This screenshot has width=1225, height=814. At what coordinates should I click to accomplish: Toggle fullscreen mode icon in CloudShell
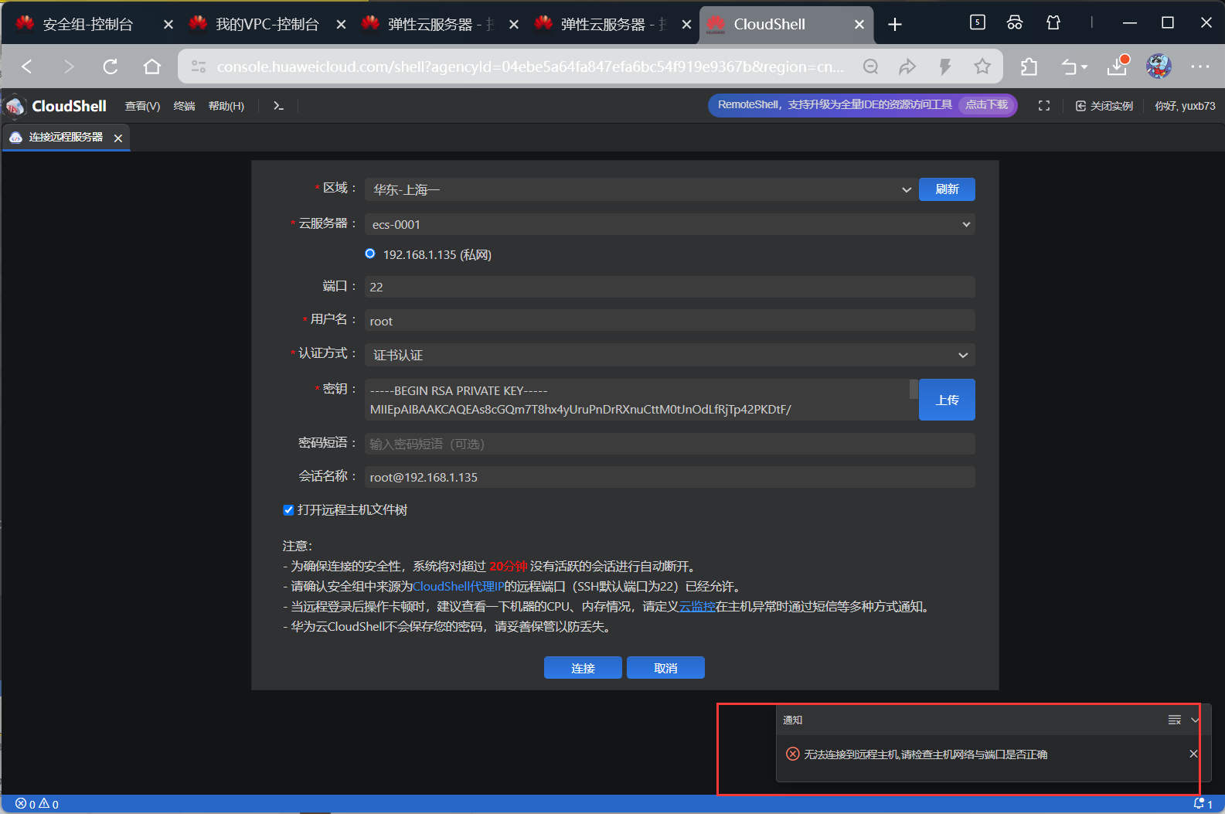(1044, 106)
